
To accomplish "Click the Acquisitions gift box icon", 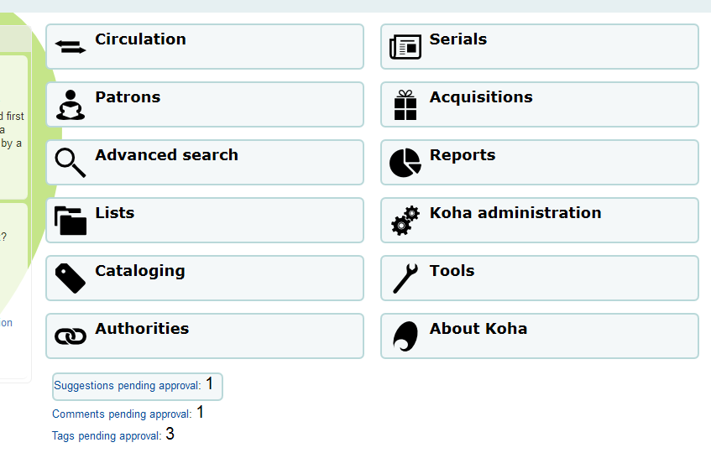I will 405,105.
